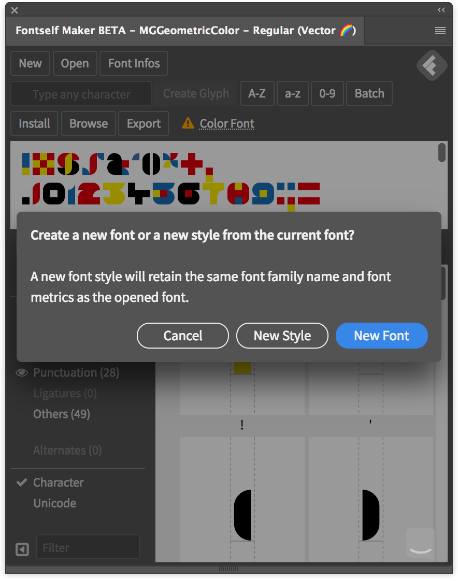
Task: Click the Batch button
Action: click(369, 93)
